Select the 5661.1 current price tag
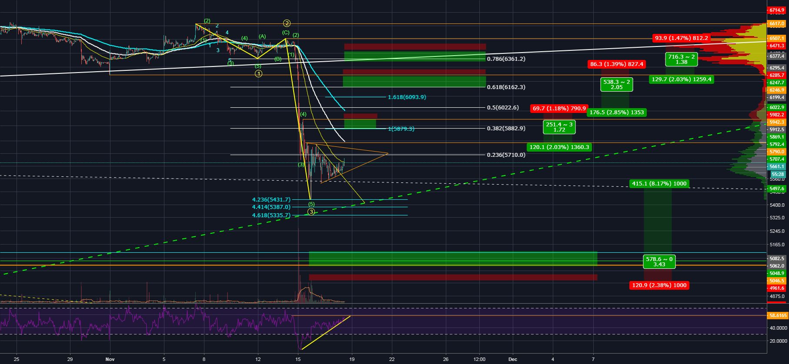Image resolution: width=789 pixels, height=364 pixels. pos(777,166)
